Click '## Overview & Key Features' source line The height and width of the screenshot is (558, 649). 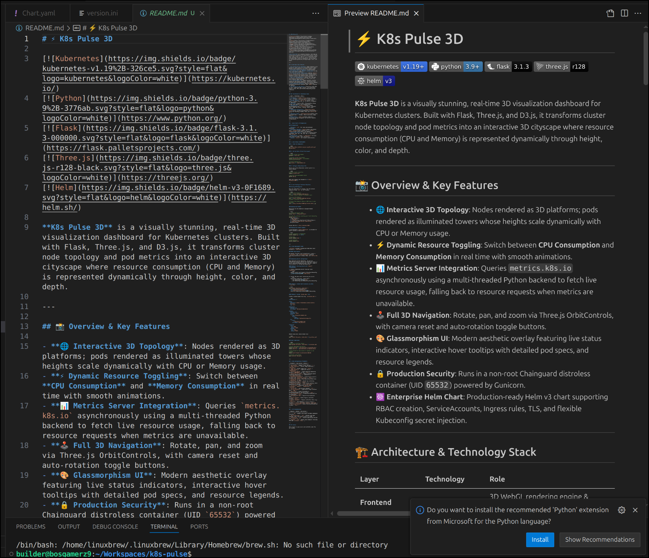[106, 327]
